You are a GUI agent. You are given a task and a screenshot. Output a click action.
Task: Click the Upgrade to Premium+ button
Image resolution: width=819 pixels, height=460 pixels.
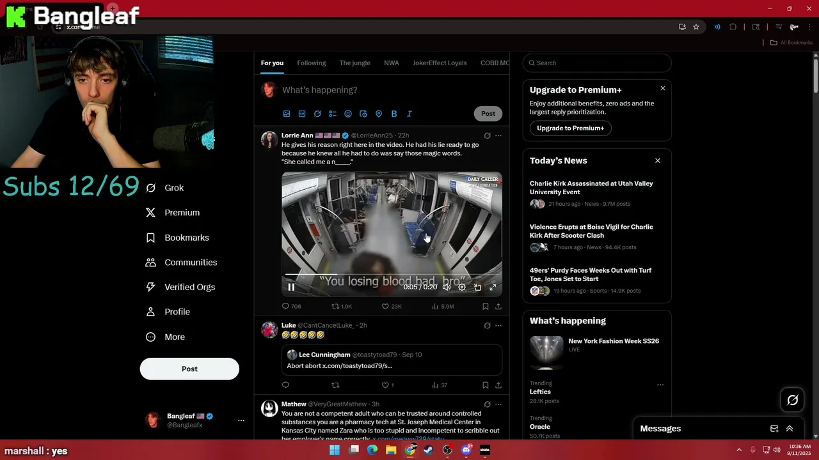tap(571, 128)
